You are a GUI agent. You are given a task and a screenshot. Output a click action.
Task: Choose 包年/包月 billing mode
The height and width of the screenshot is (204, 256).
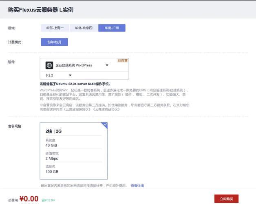click(54, 42)
